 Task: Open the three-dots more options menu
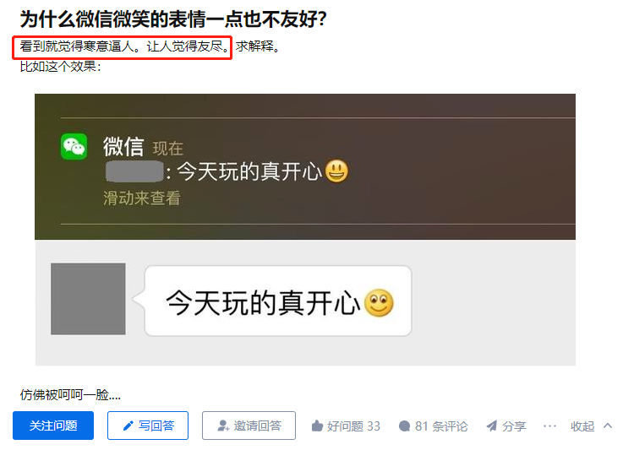(x=549, y=426)
